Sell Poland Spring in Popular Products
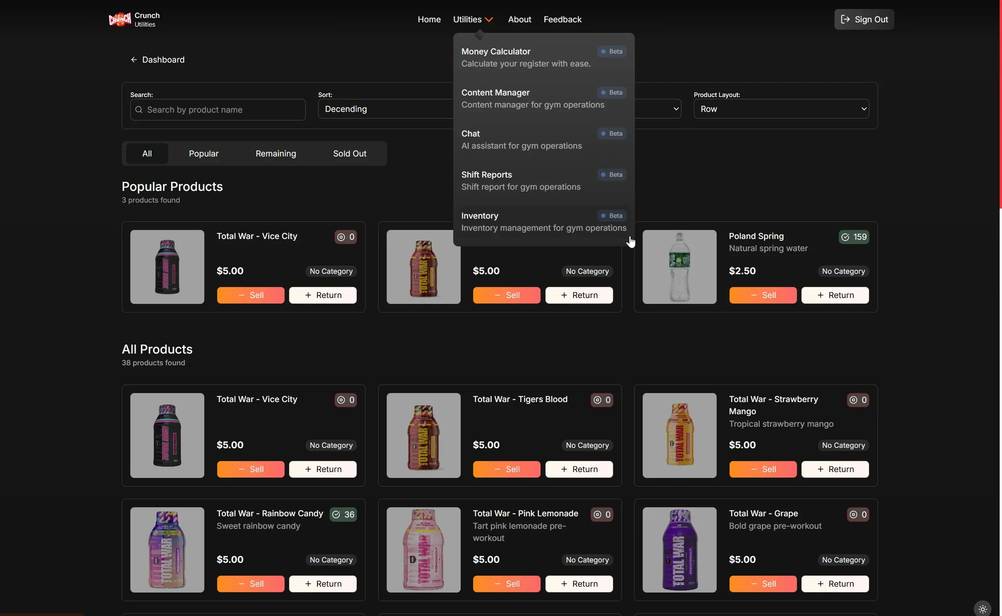Viewport: 1002px width, 616px height. [x=762, y=295]
